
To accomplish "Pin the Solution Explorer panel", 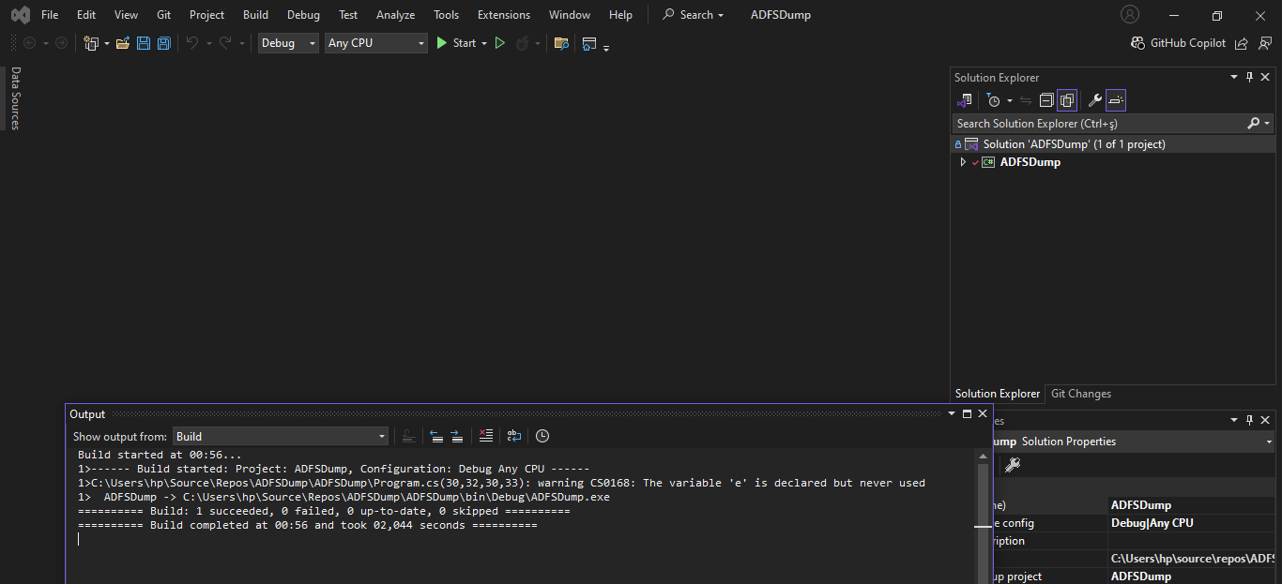I will click(x=1249, y=78).
